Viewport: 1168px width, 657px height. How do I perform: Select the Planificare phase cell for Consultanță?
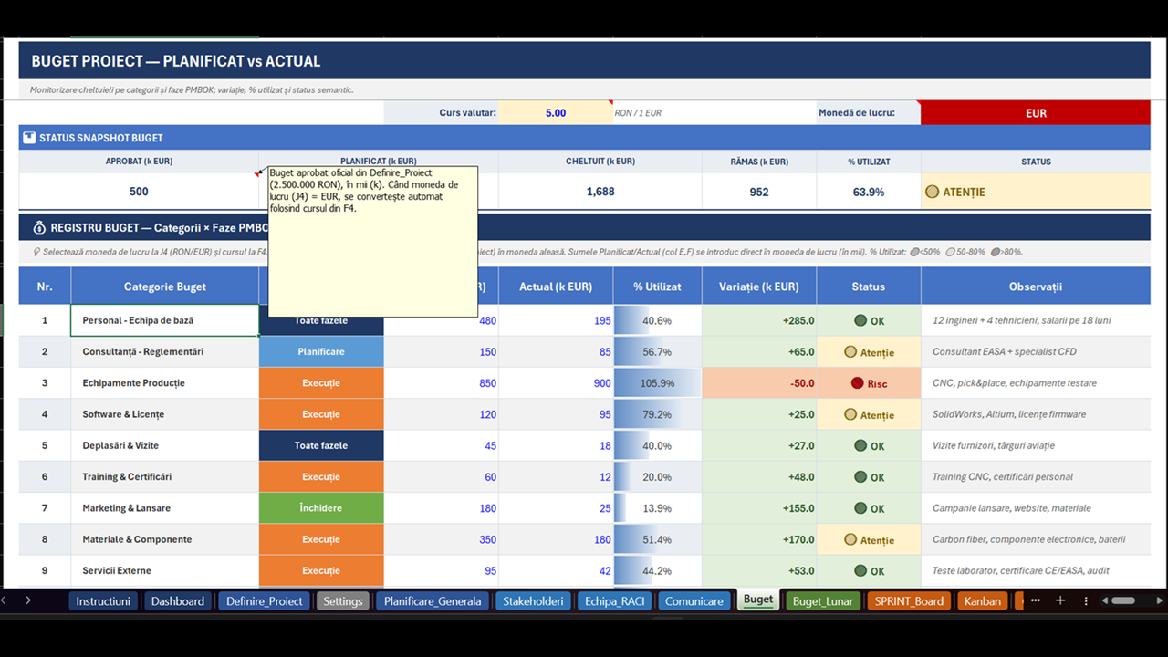click(321, 351)
